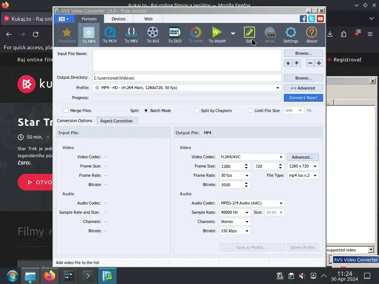The image size is (379, 284).
Task: Switch to the Web tab
Action: (x=148, y=19)
